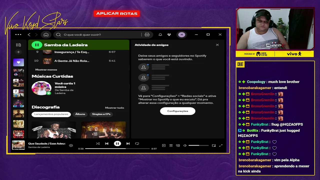Close the 'Atividade de amigos' panel
Screen dimensions: 320x180
217,45
